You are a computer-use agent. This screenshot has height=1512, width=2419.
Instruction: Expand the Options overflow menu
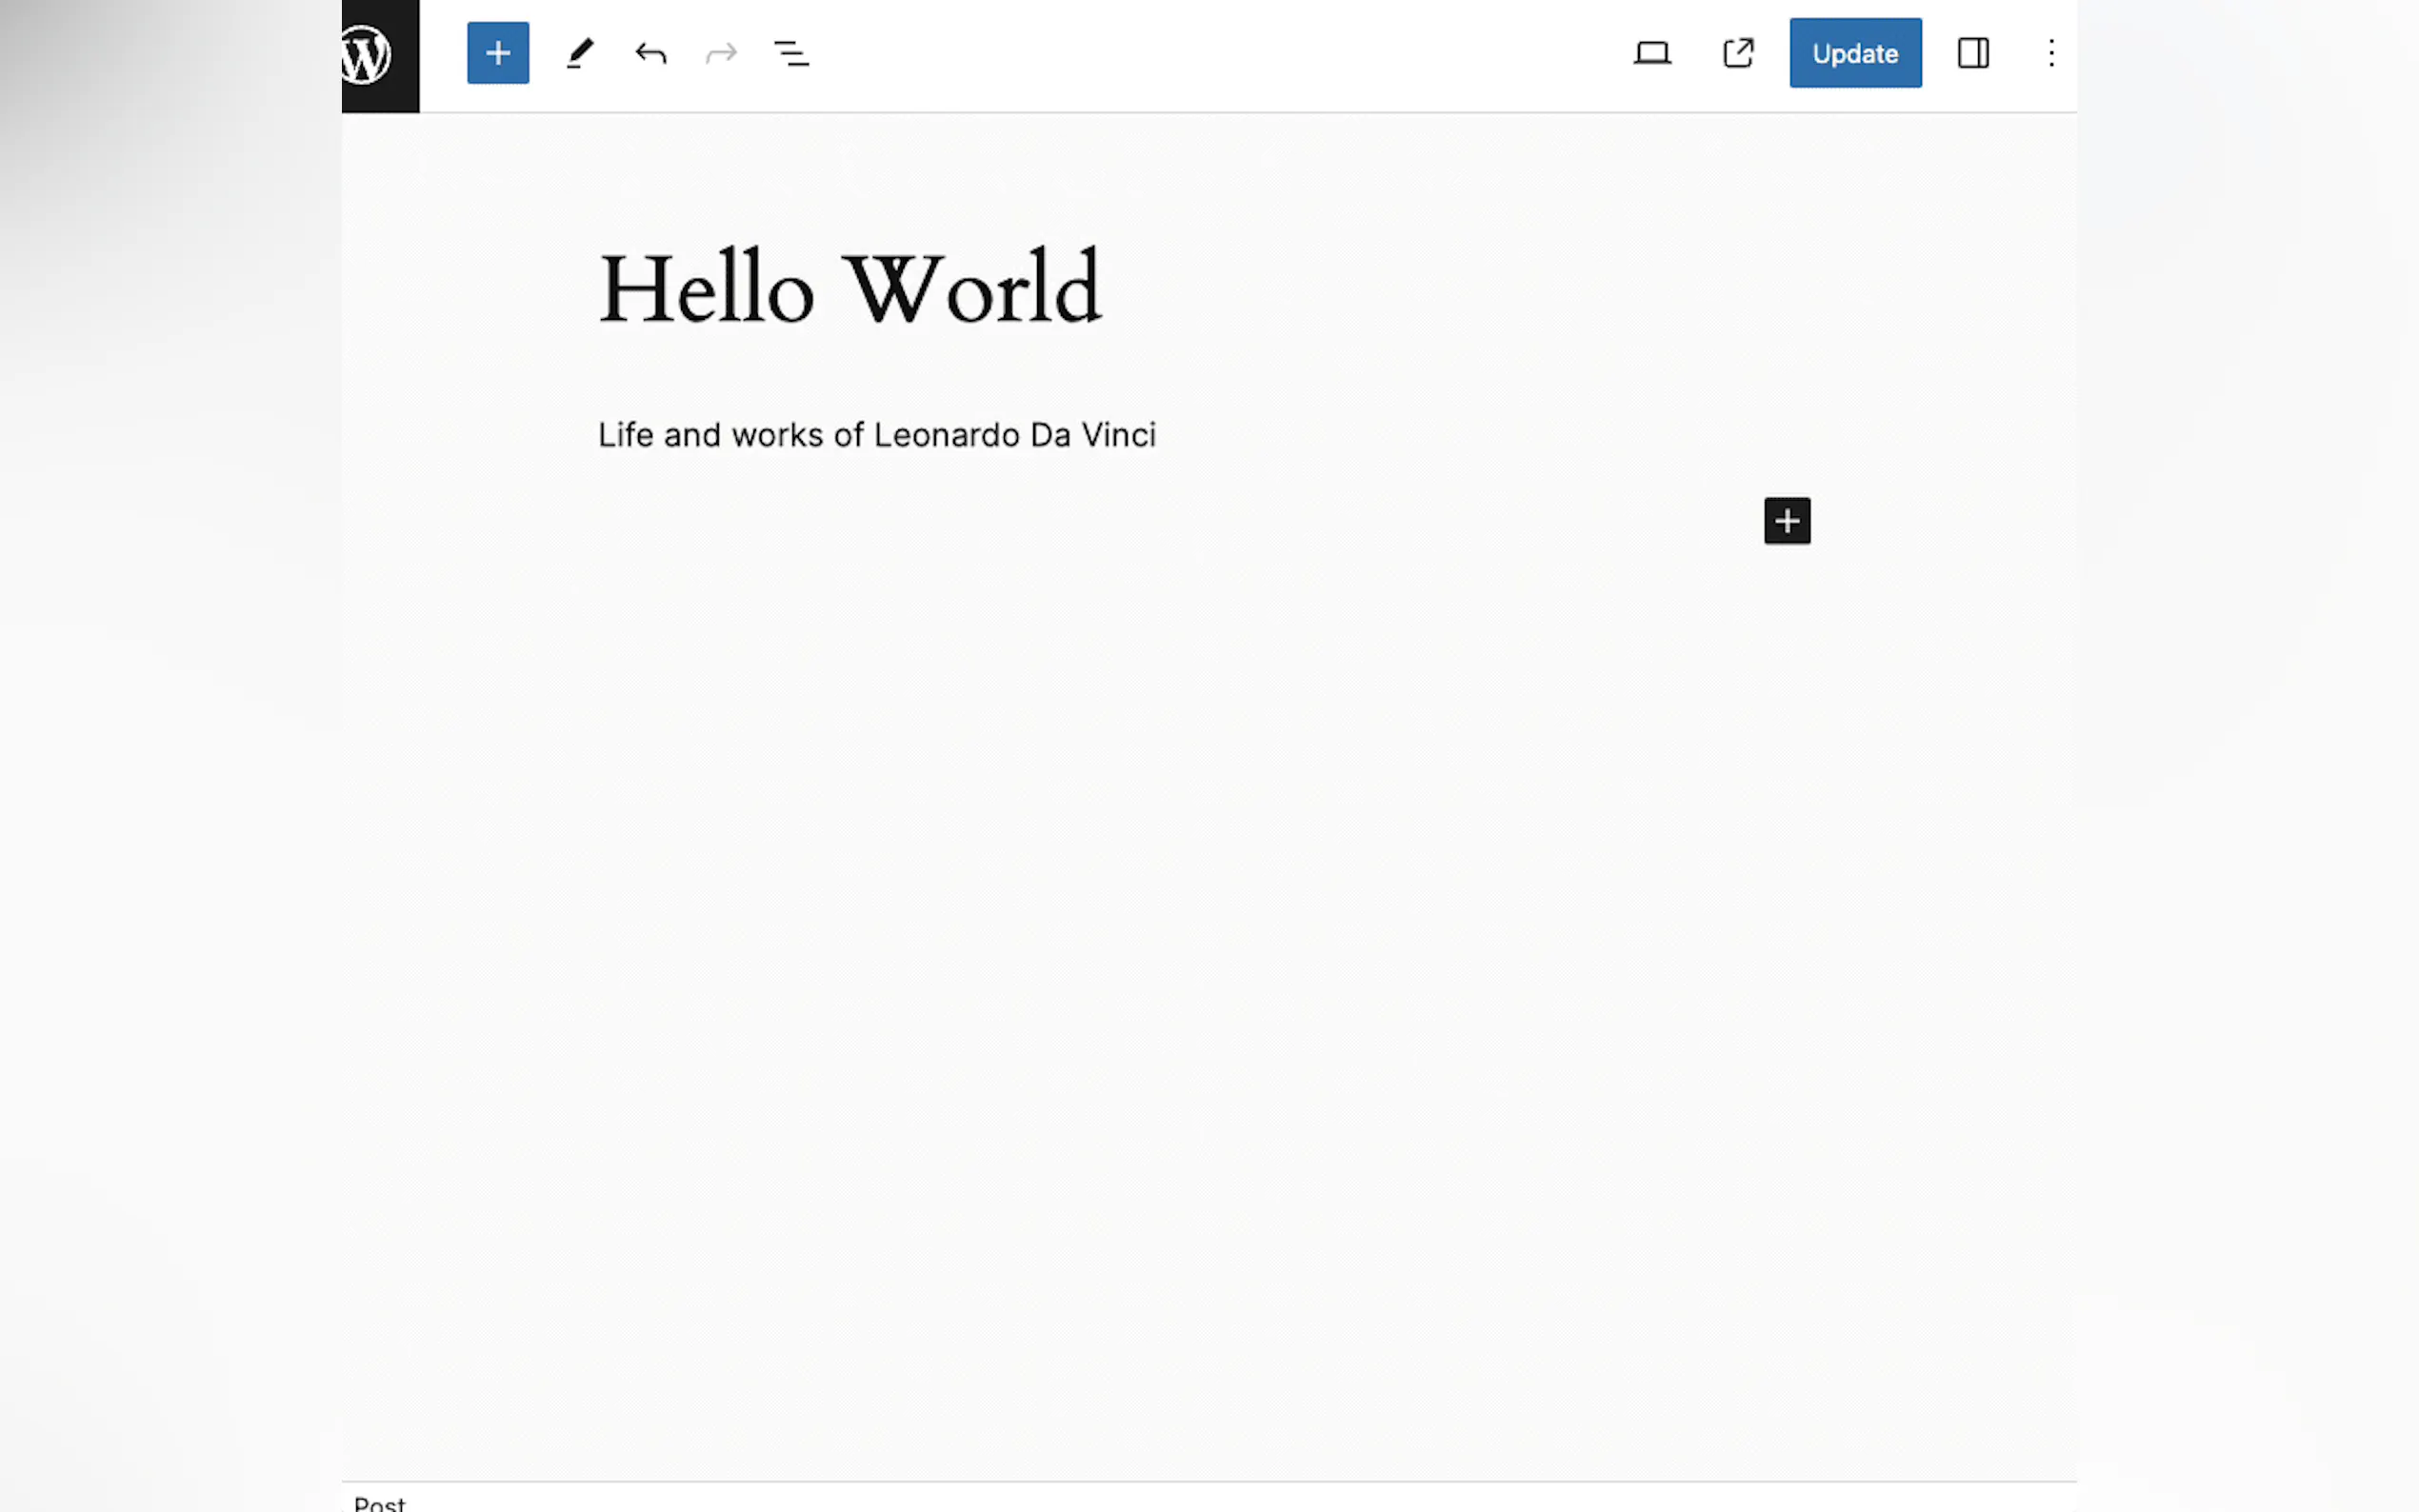[x=2051, y=54]
